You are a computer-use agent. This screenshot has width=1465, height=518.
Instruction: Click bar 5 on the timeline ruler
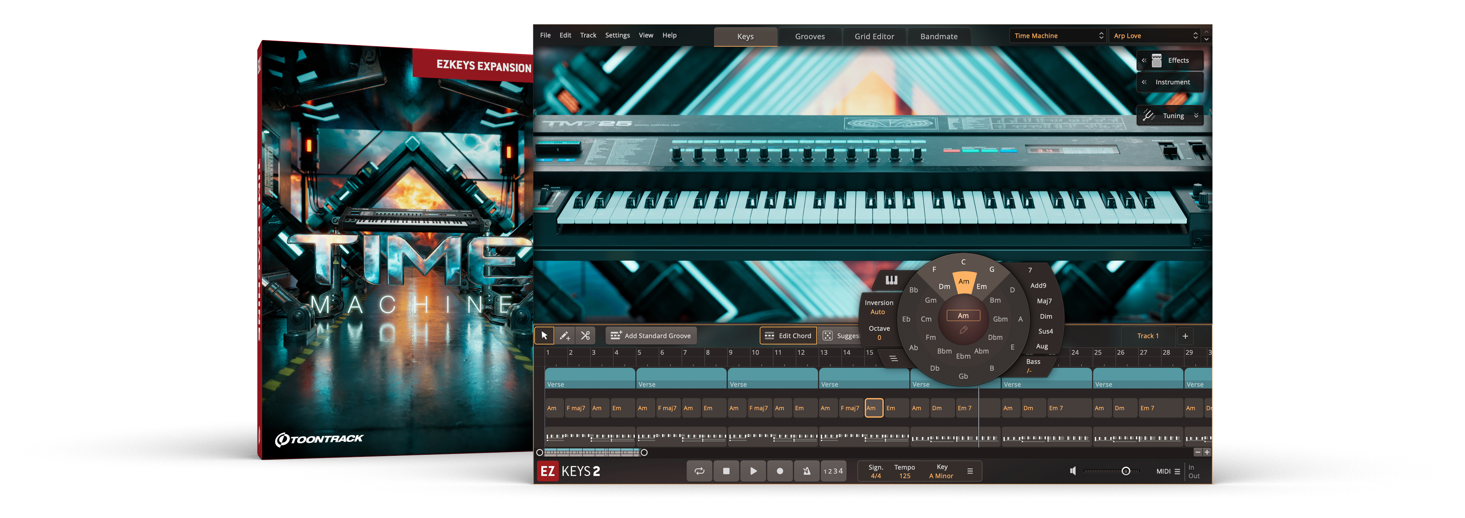639,352
